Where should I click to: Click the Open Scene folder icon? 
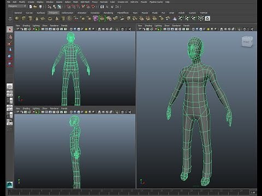point(35,7)
